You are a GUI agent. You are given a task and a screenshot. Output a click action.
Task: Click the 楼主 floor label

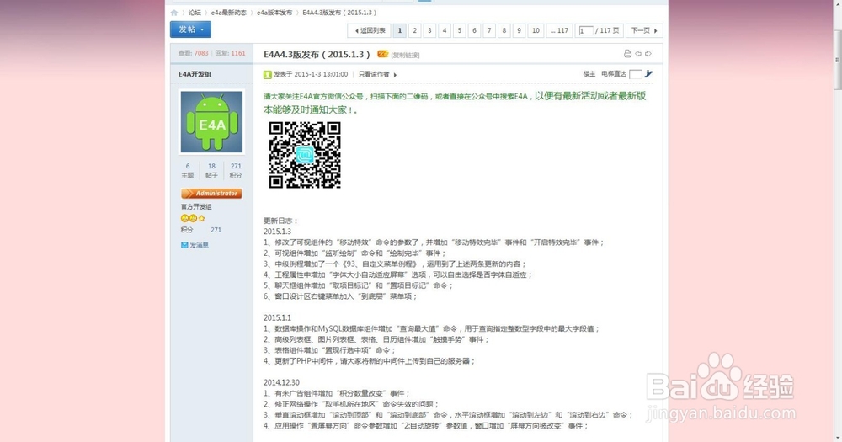589,74
